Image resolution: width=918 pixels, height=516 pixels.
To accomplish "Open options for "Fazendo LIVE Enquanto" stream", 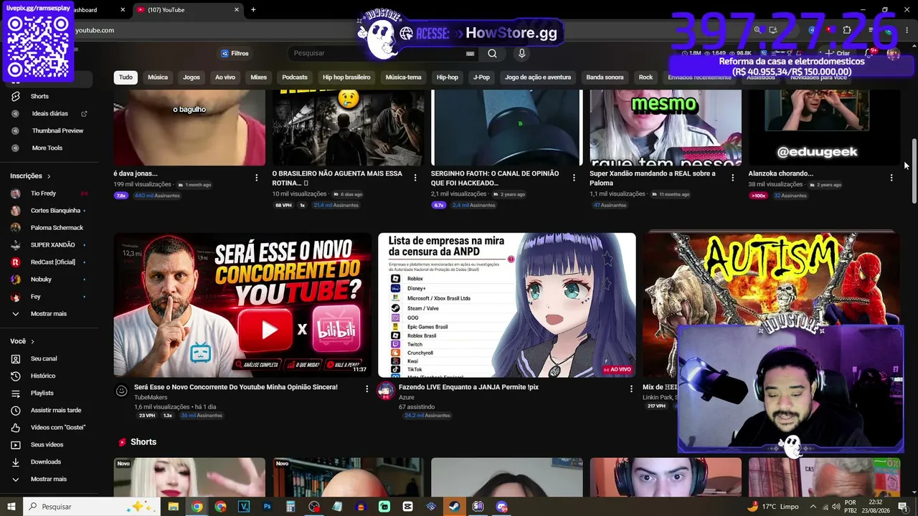I will pyautogui.click(x=632, y=388).
